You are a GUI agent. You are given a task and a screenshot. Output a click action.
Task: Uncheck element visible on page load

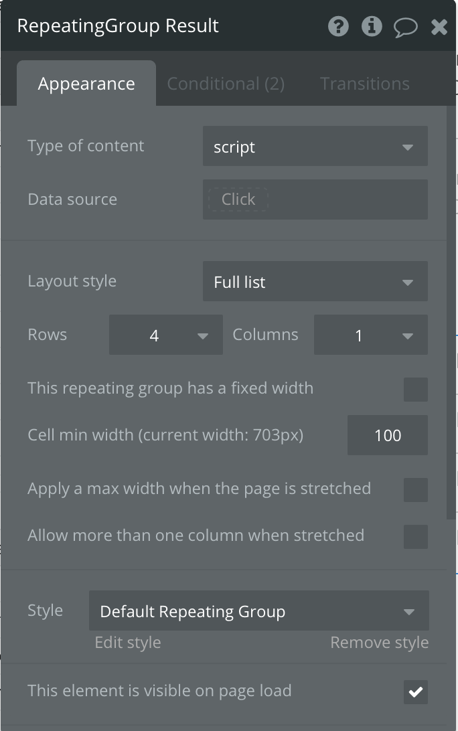[415, 692]
